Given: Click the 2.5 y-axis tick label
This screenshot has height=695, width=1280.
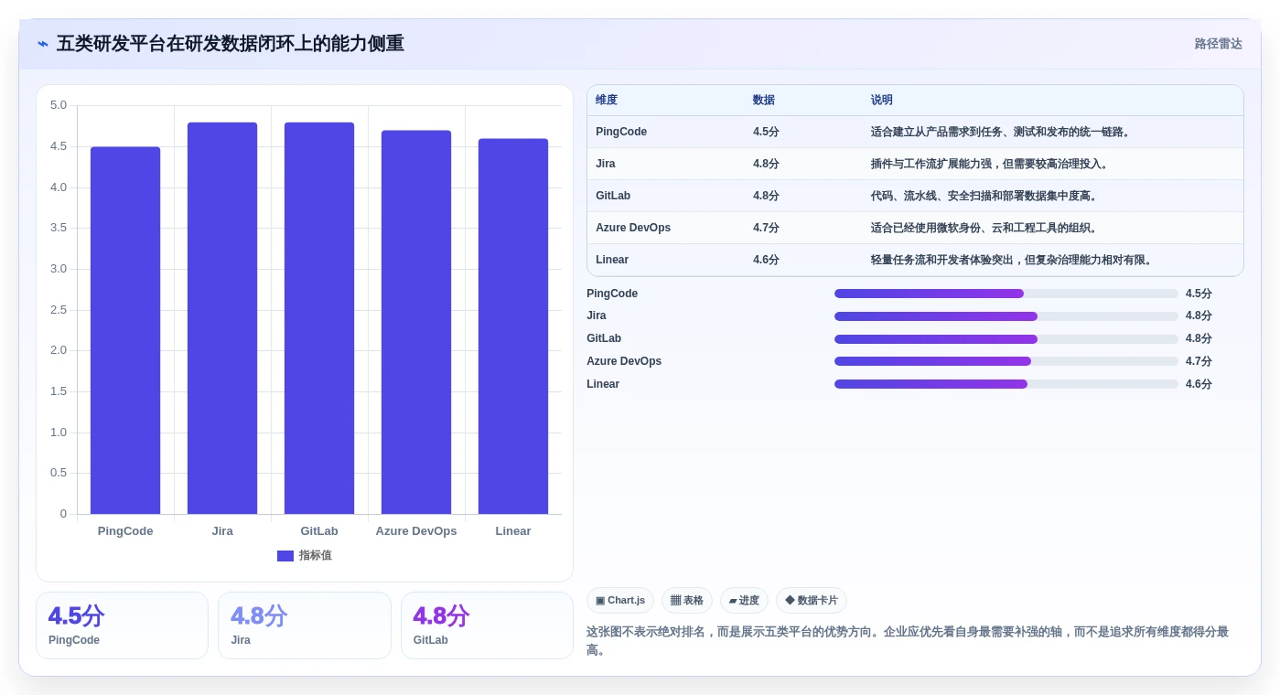Looking at the screenshot, I should (x=59, y=310).
